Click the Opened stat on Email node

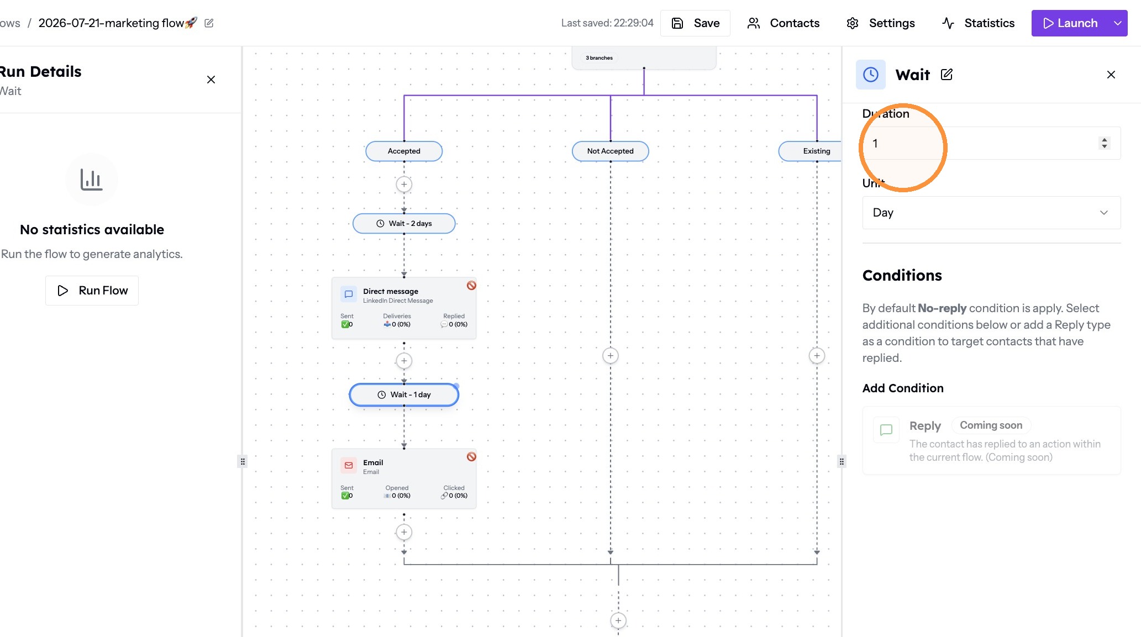(397, 492)
